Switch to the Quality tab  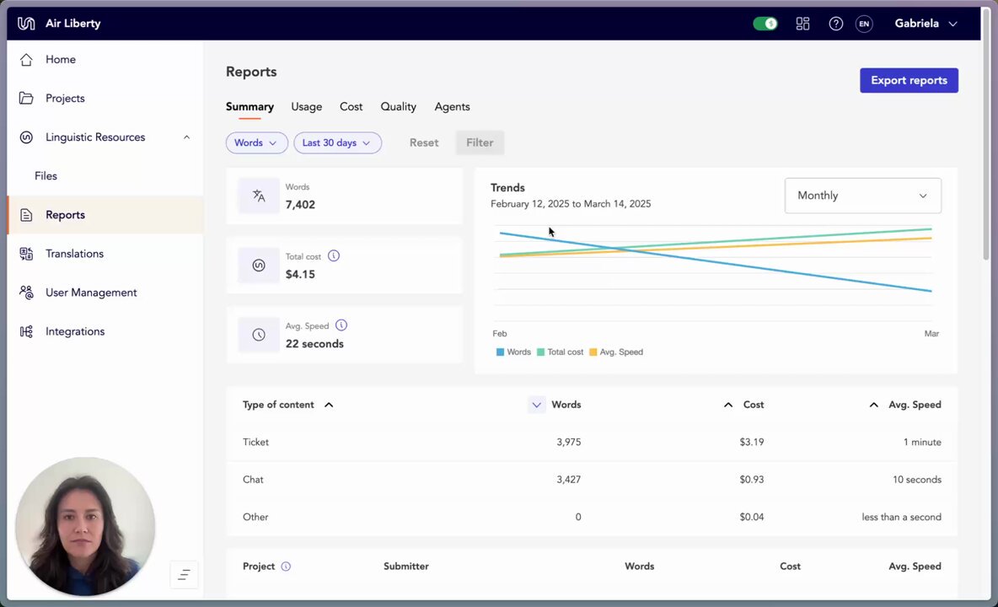point(399,107)
